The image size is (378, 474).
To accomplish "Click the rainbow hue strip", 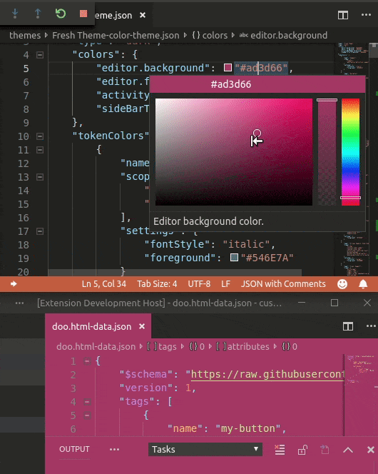I will click(350, 152).
